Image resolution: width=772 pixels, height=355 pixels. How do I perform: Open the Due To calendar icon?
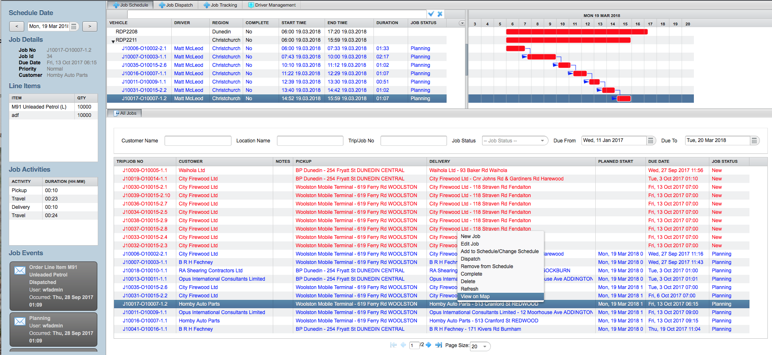[x=754, y=141]
